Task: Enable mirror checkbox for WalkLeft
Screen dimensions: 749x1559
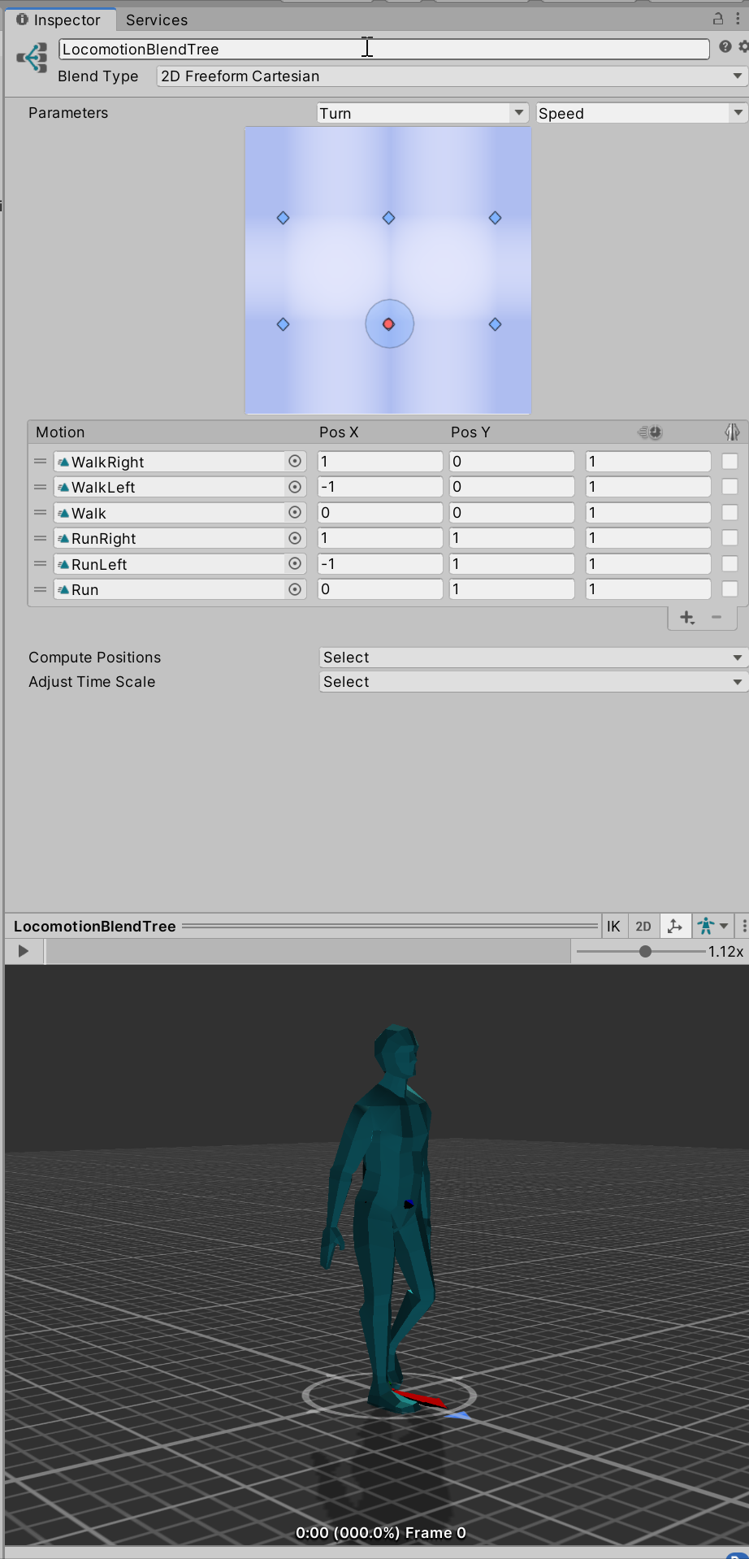Action: [x=730, y=487]
